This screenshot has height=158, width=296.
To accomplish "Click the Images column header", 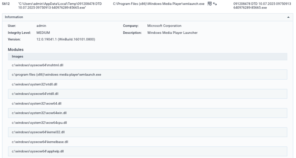I will (x=18, y=56).
